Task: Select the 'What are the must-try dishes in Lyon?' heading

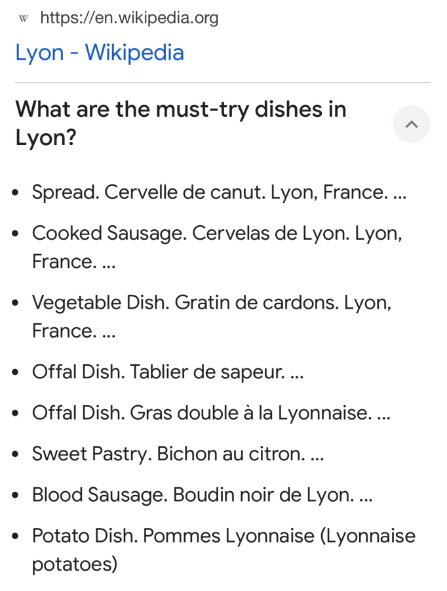Action: pos(181,123)
